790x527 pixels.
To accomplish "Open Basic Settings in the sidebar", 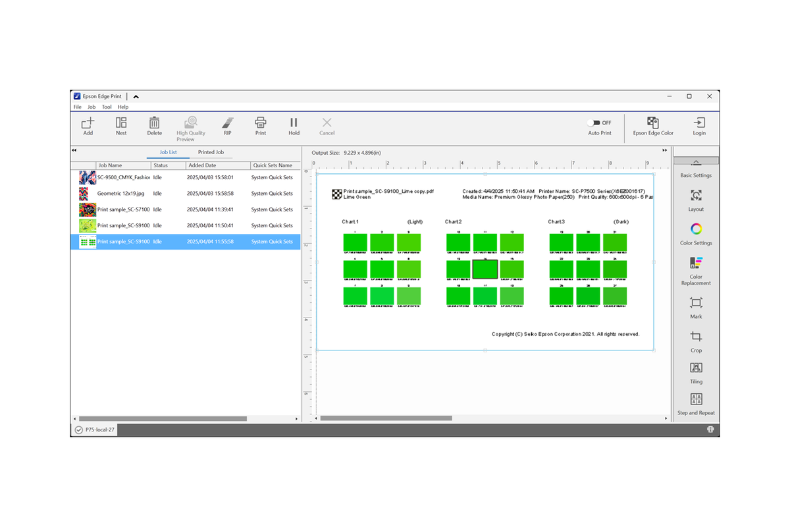I will click(696, 176).
